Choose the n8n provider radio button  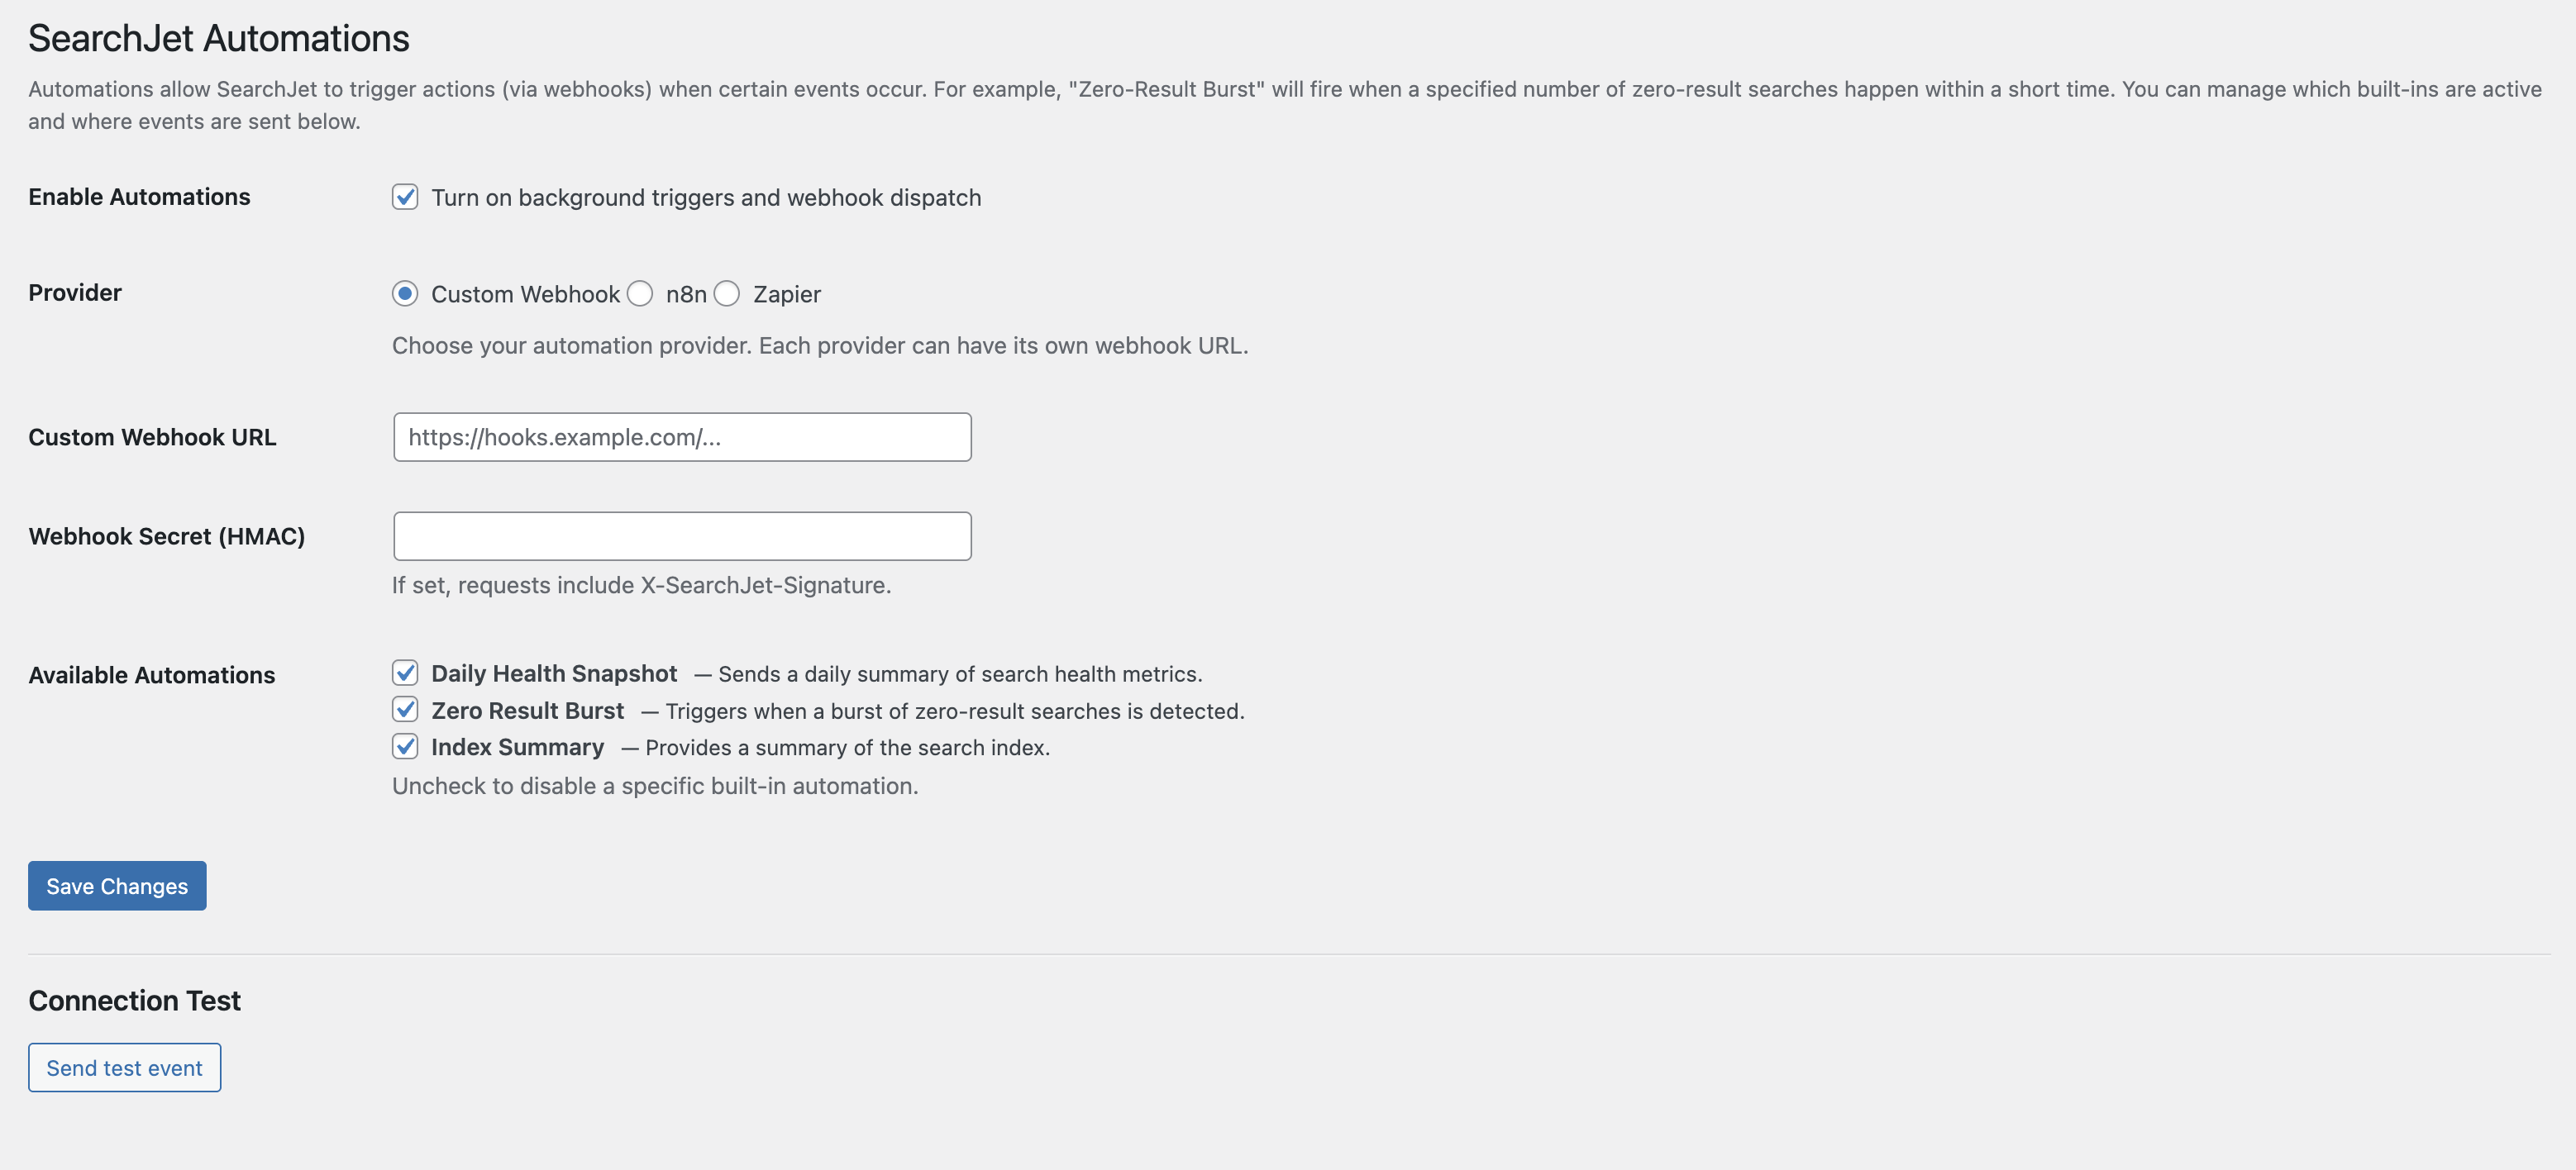point(640,294)
